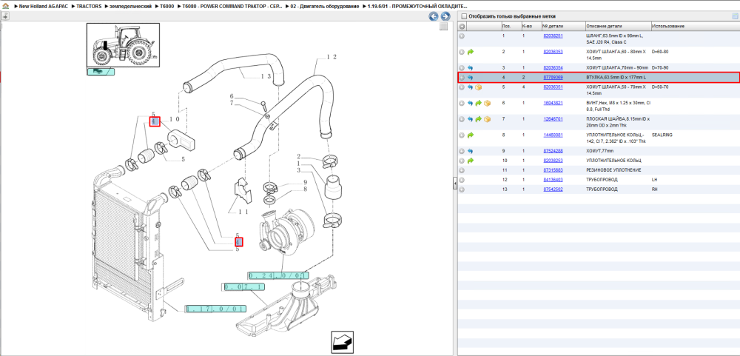Open '02 - Двигатель оборудование' breadcrumb
The image size is (740, 356).
click(325, 7)
